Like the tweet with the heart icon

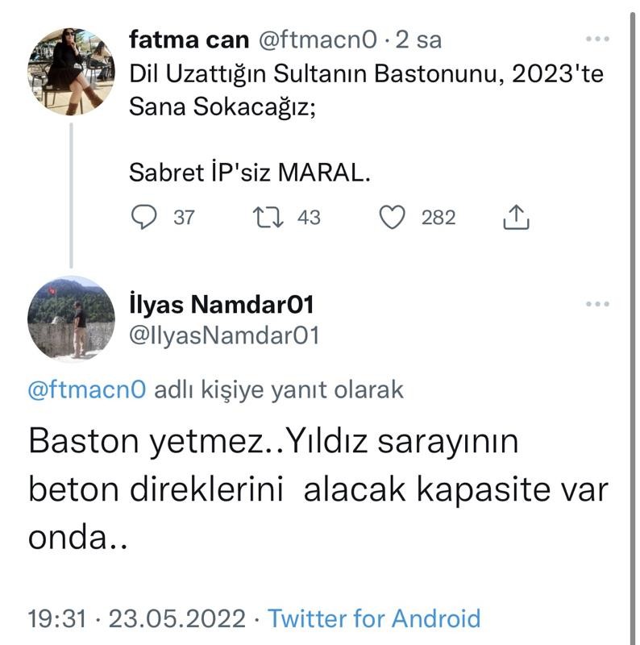pos(392,217)
